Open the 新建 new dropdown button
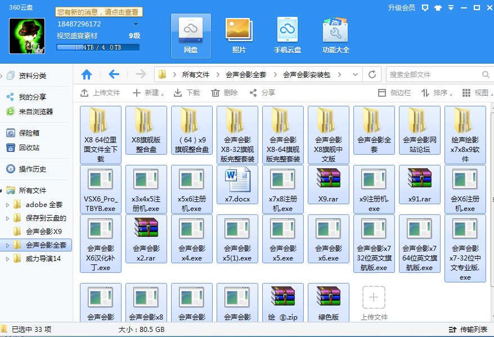The width and height of the screenshot is (494, 337). click(x=148, y=93)
